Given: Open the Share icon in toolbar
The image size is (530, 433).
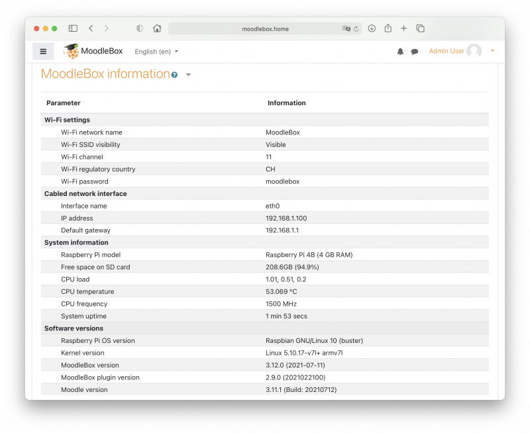Looking at the screenshot, I should [x=388, y=28].
